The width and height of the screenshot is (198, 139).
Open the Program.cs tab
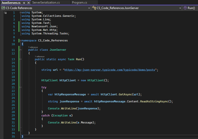(x=79, y=3)
